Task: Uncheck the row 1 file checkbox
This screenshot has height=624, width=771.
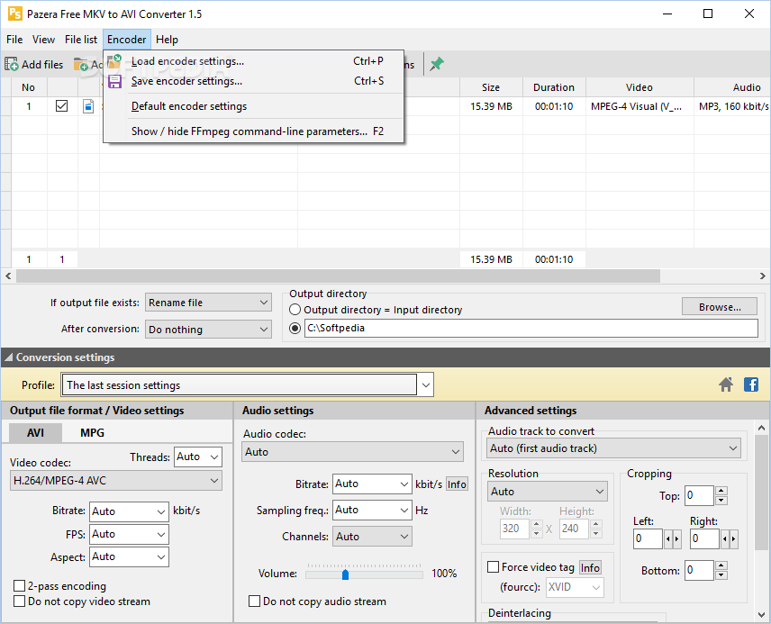Action: pos(61,105)
